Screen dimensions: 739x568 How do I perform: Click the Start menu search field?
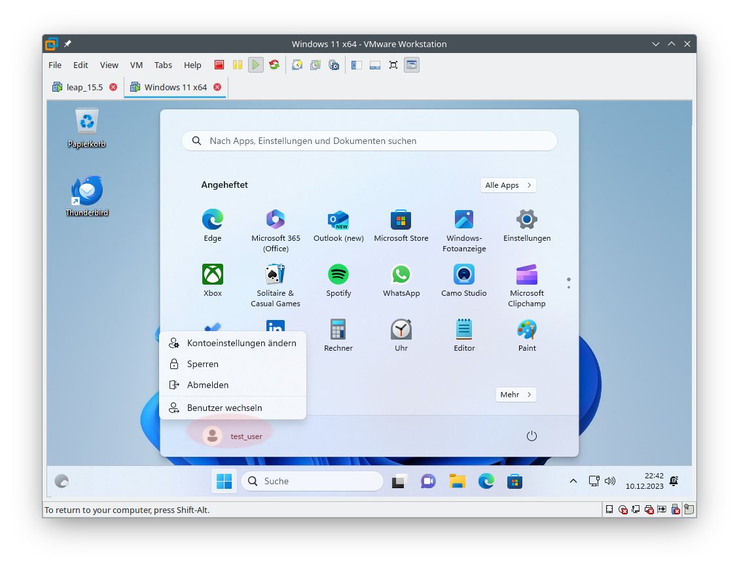point(369,141)
